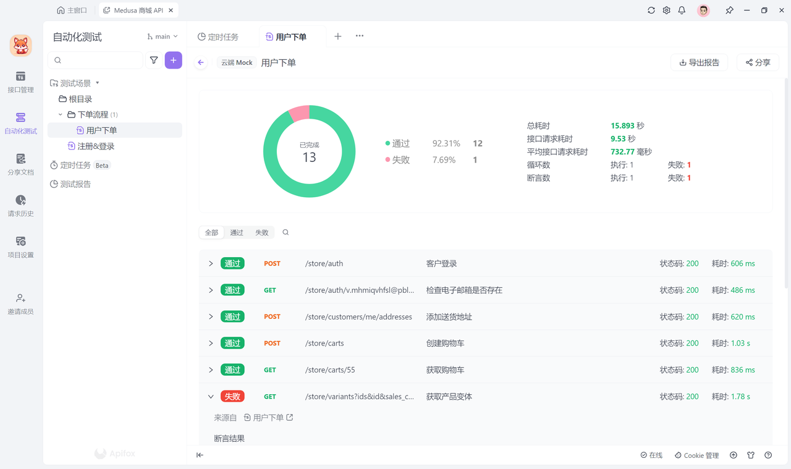
Task: Click the fox logo avatar
Action: click(21, 46)
